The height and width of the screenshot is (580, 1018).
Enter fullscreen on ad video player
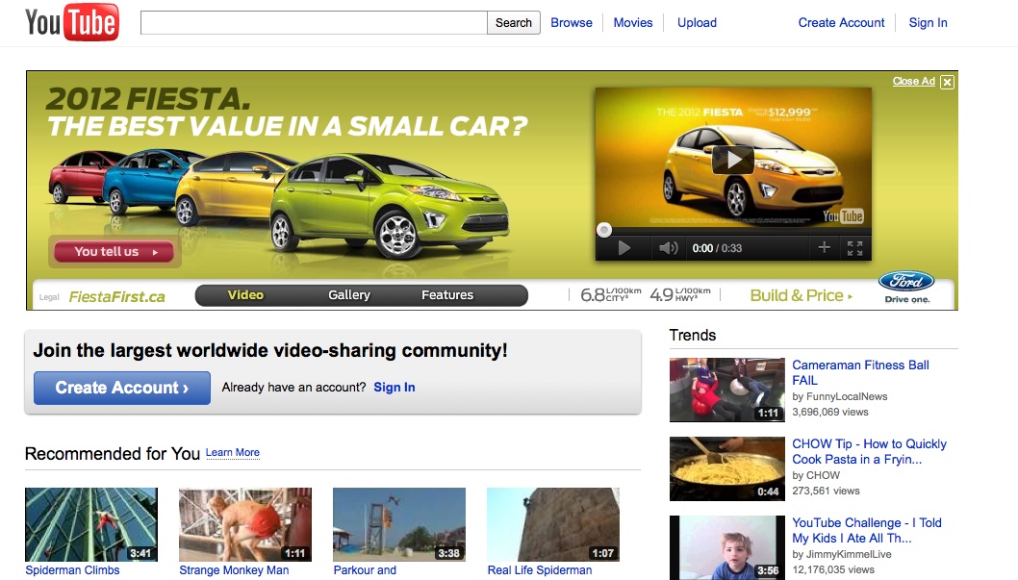pyautogui.click(x=854, y=248)
